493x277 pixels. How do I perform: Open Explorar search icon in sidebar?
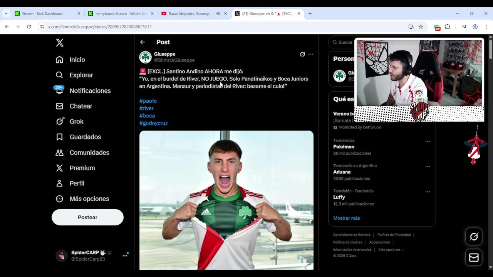point(59,75)
